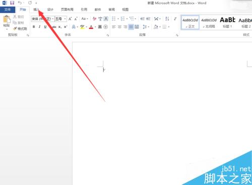Screen dimensions: 252x185
Task: Activate the Format Painter brush
Action: tap(15, 29)
